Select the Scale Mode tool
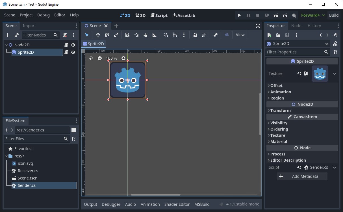 tap(116, 35)
